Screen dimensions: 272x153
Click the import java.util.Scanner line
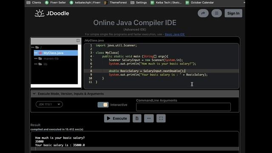tap(116, 45)
